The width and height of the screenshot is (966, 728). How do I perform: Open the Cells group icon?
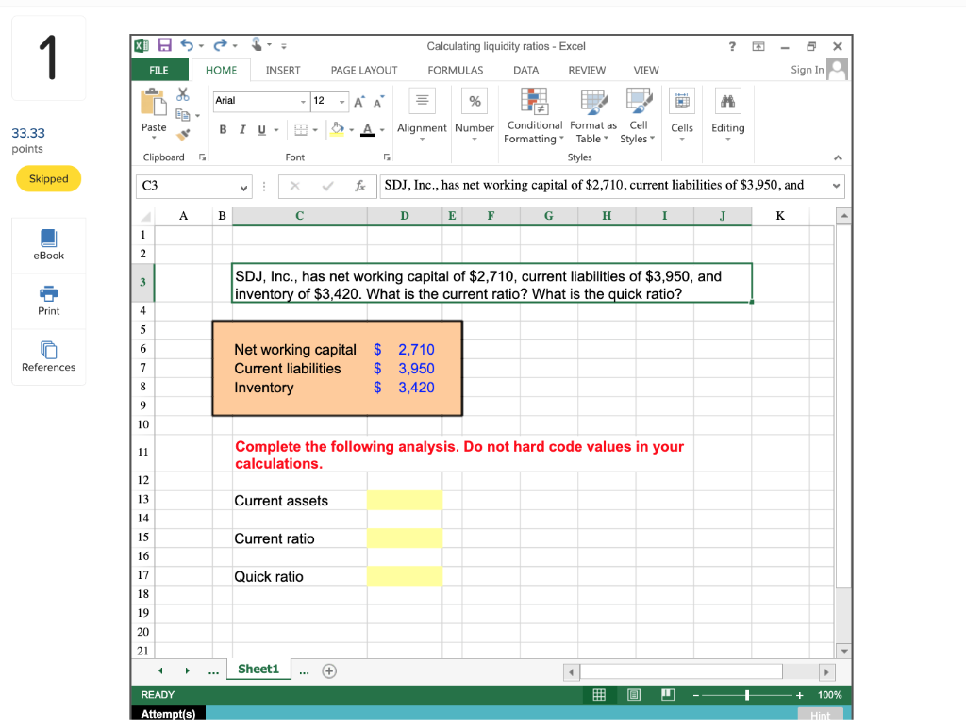coord(682,100)
